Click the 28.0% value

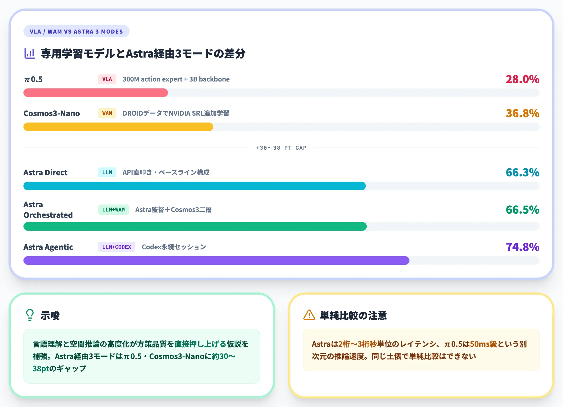(522, 79)
